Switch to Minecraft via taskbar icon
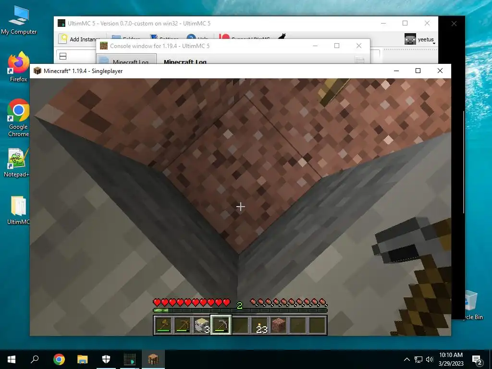 (x=153, y=359)
